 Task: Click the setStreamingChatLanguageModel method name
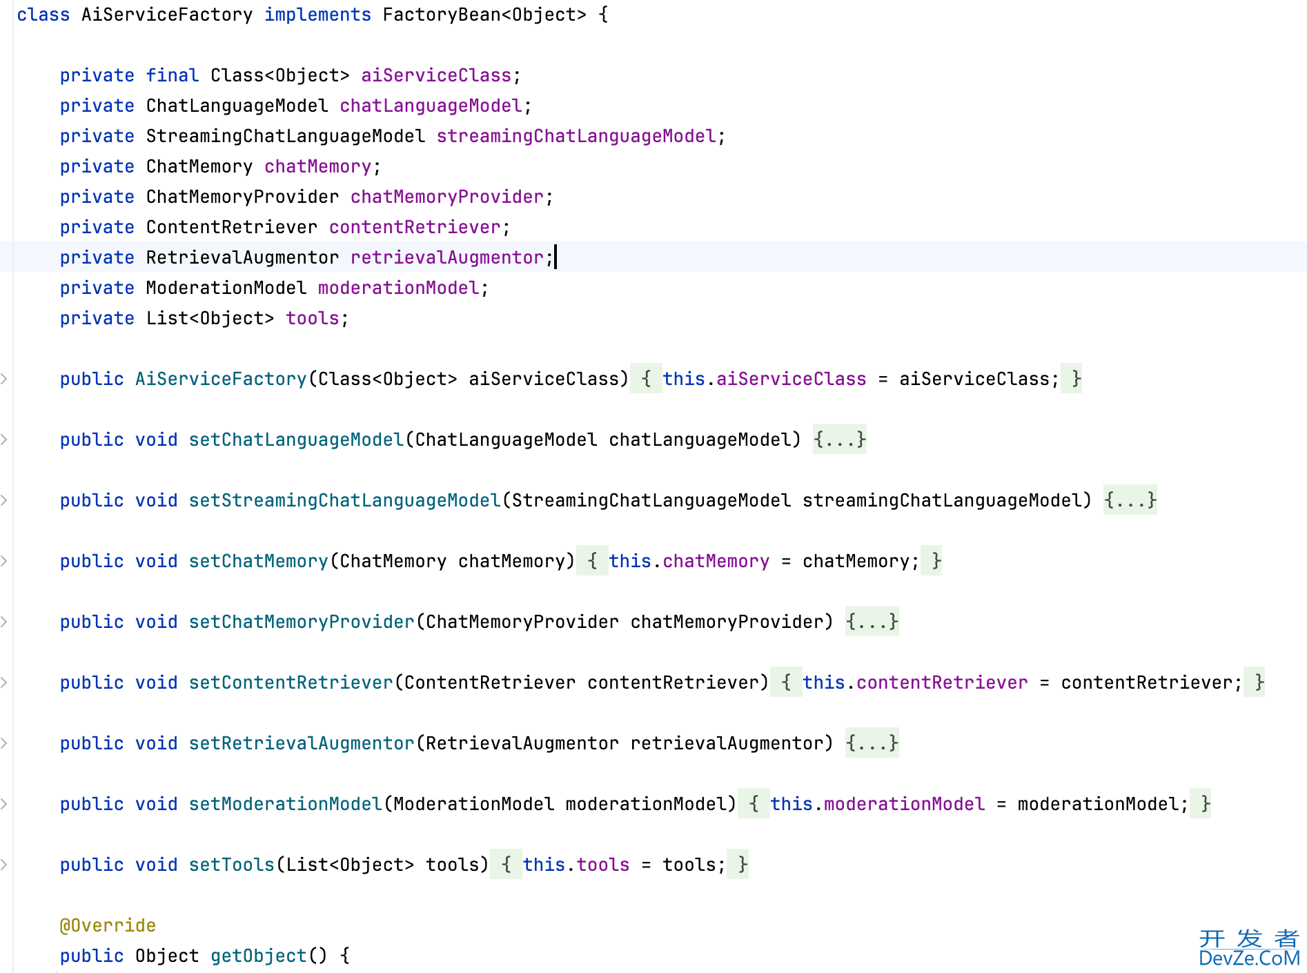344,500
